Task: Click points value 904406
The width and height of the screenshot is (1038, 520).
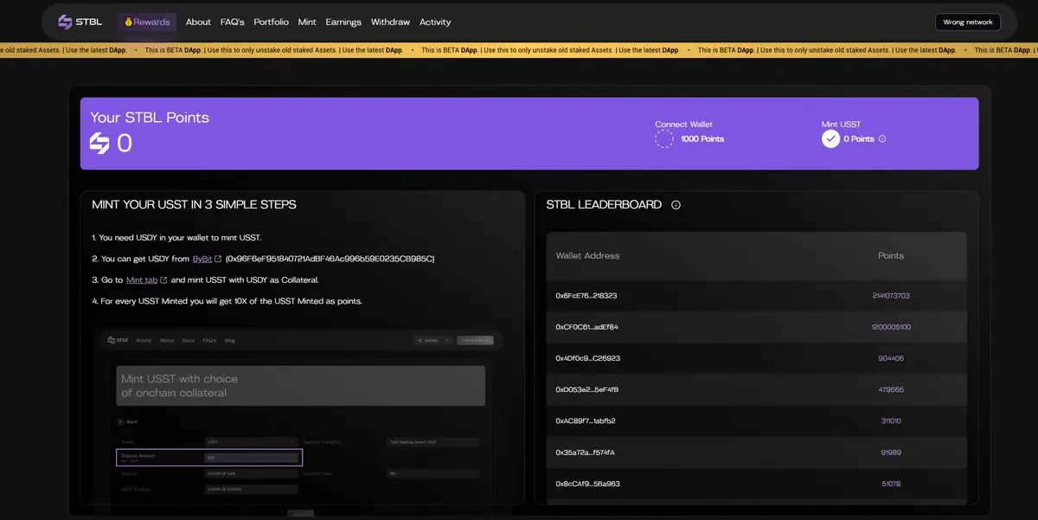Action: tap(891, 358)
